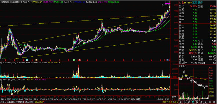
Task: Click the 联 icon in the bottom-right strip
Action: 197,102
